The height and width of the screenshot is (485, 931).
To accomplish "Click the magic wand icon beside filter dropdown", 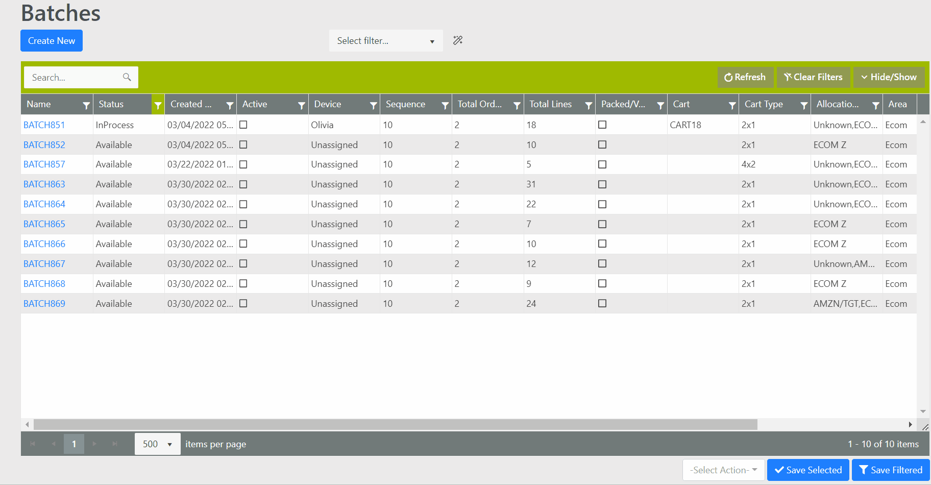I will click(x=458, y=40).
